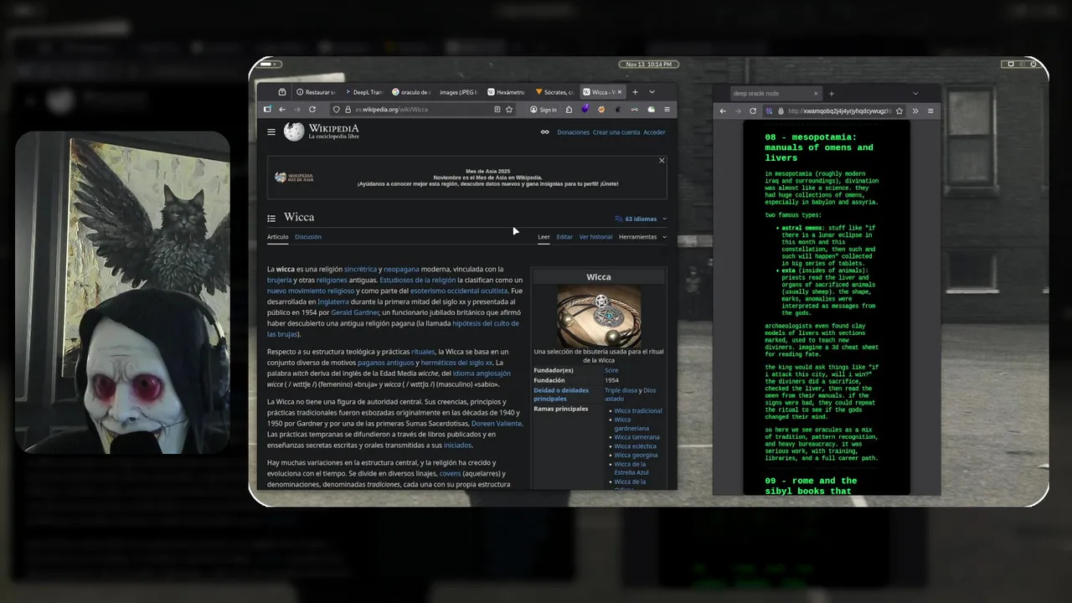The width and height of the screenshot is (1072, 603).
Task: Expand the Herramientas tools dropdown
Action: click(x=642, y=237)
